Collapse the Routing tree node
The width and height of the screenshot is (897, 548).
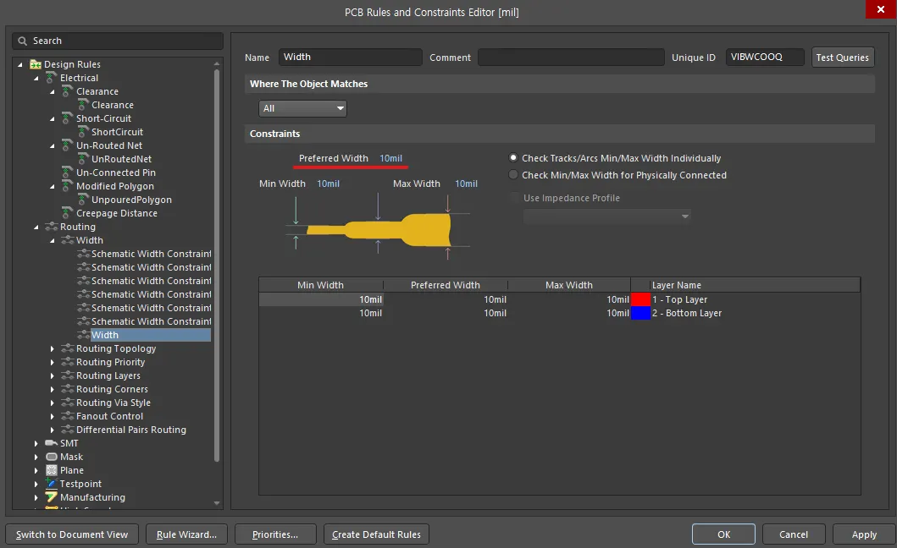(x=36, y=227)
